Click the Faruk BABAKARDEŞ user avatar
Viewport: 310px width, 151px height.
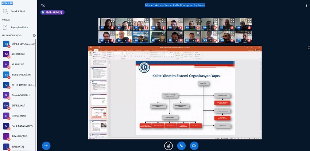pos(6,126)
